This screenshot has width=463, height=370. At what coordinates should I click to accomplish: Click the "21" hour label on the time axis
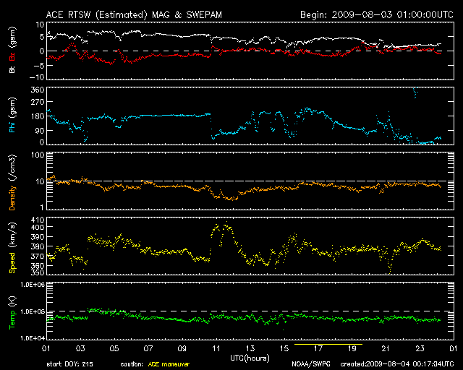[x=386, y=349]
